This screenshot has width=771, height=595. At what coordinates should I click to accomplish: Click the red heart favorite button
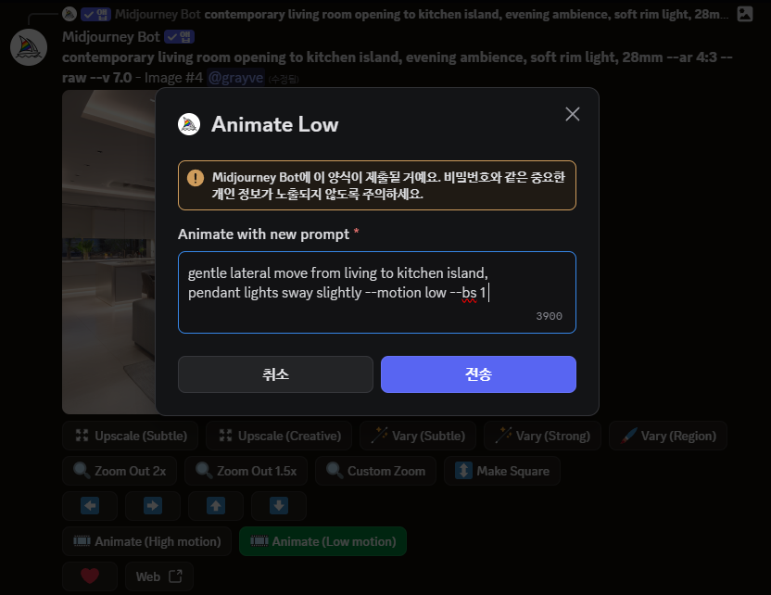90,576
